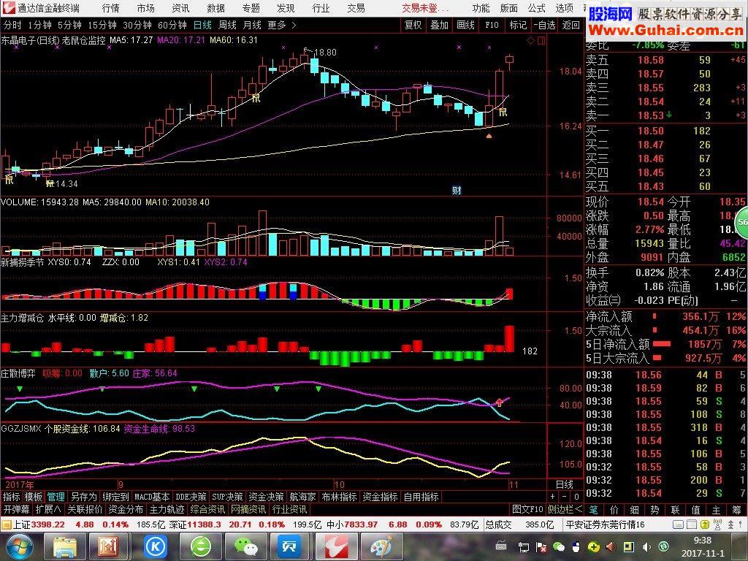Click the square panel icon beside the diamond
Screen dimensions: 748x561
[541, 41]
